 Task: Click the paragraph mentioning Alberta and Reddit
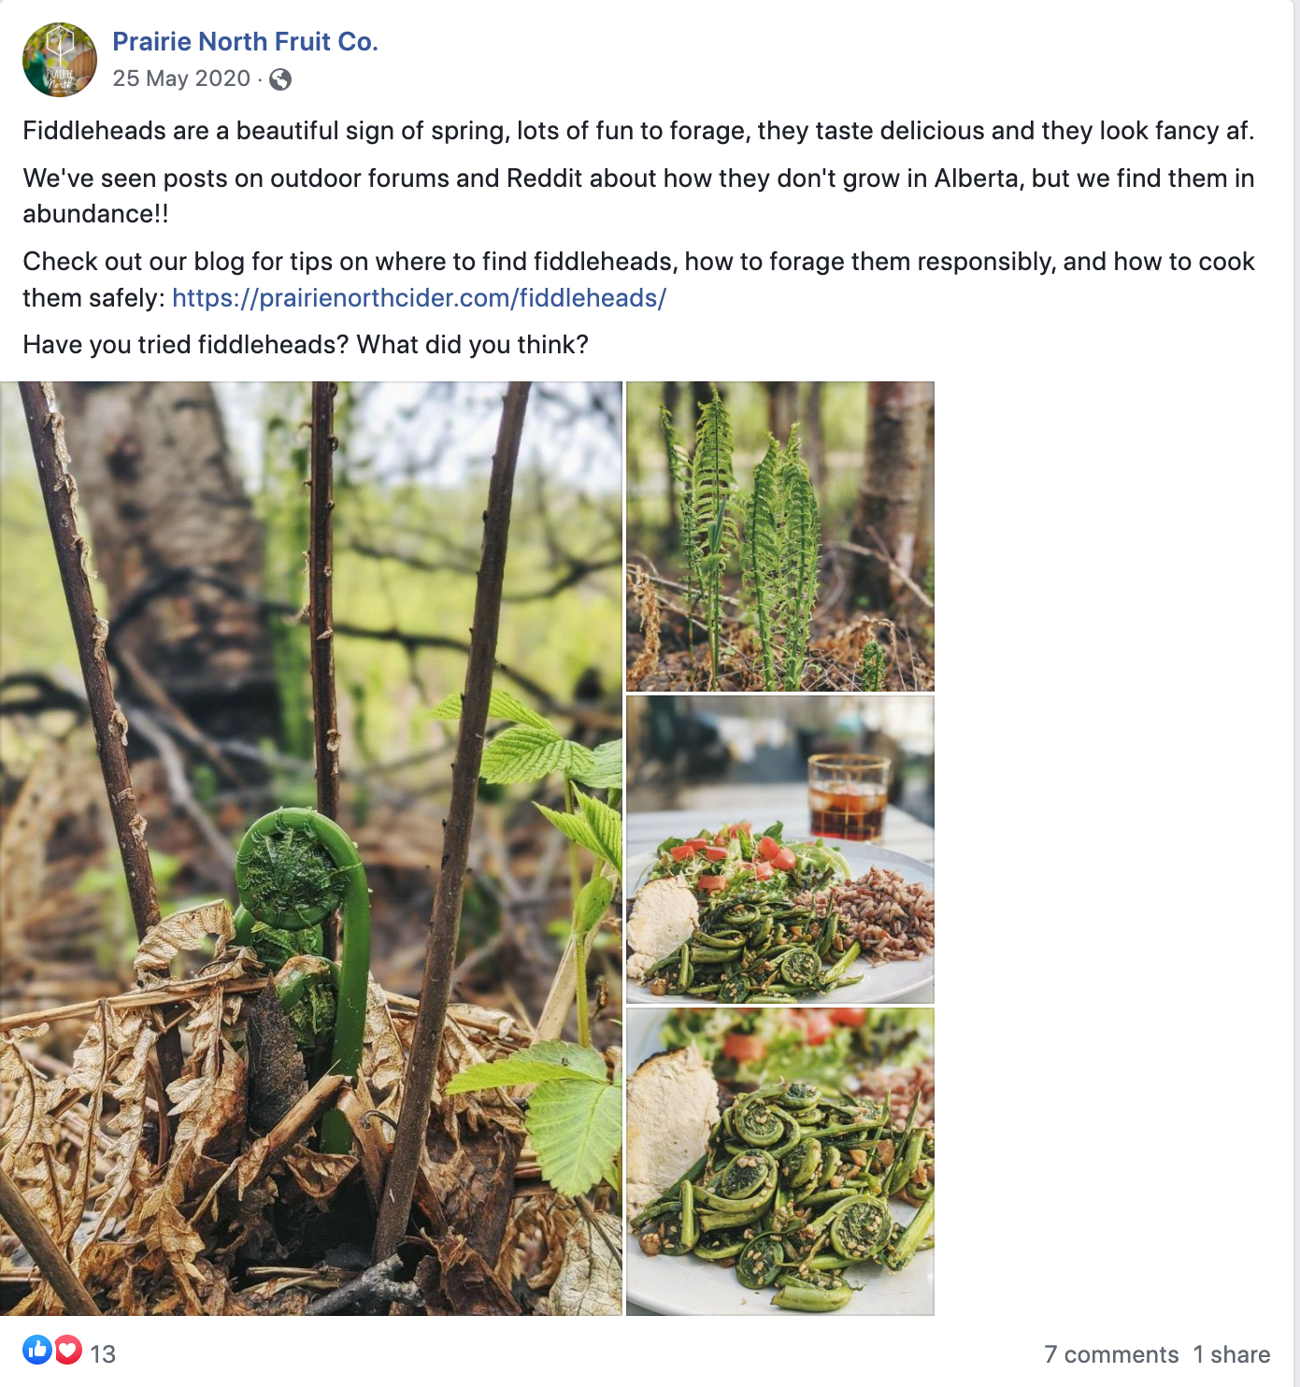click(x=638, y=179)
